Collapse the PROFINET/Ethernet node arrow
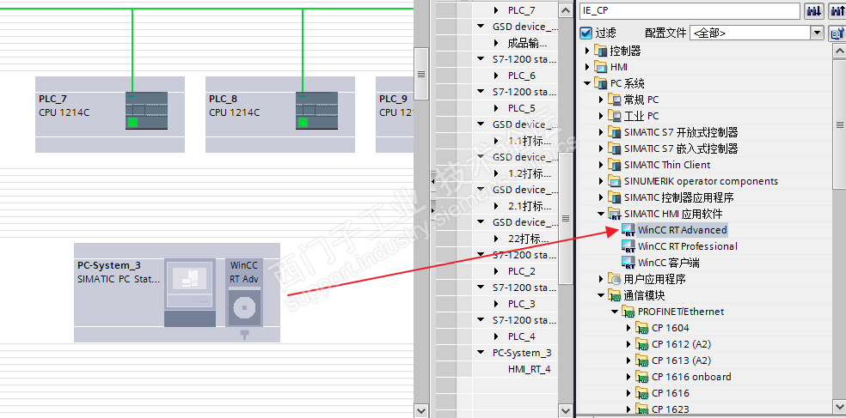 615,312
